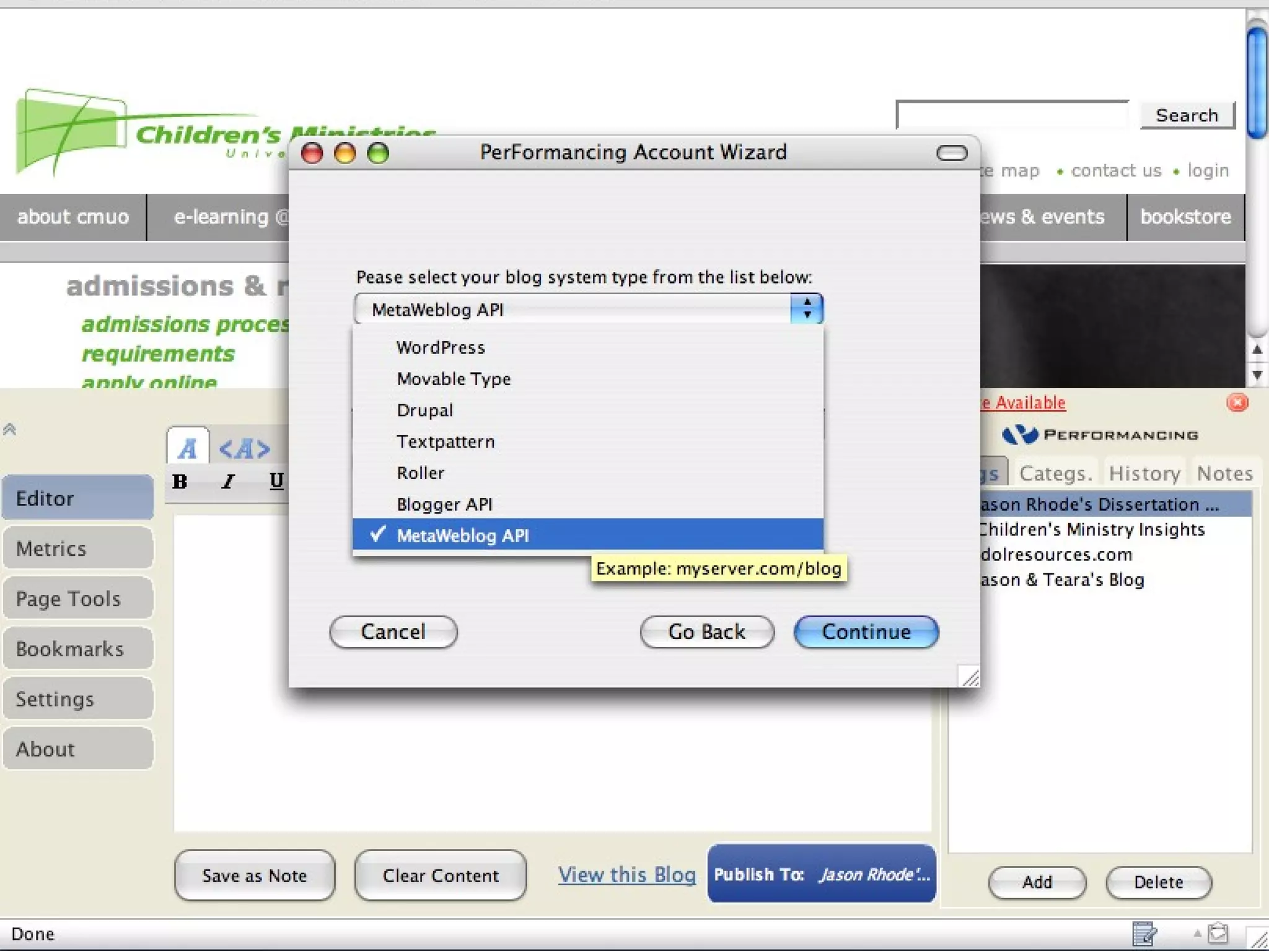This screenshot has width=1269, height=951.
Task: Select checked MetaWeblog API item
Action: pyautogui.click(x=463, y=536)
